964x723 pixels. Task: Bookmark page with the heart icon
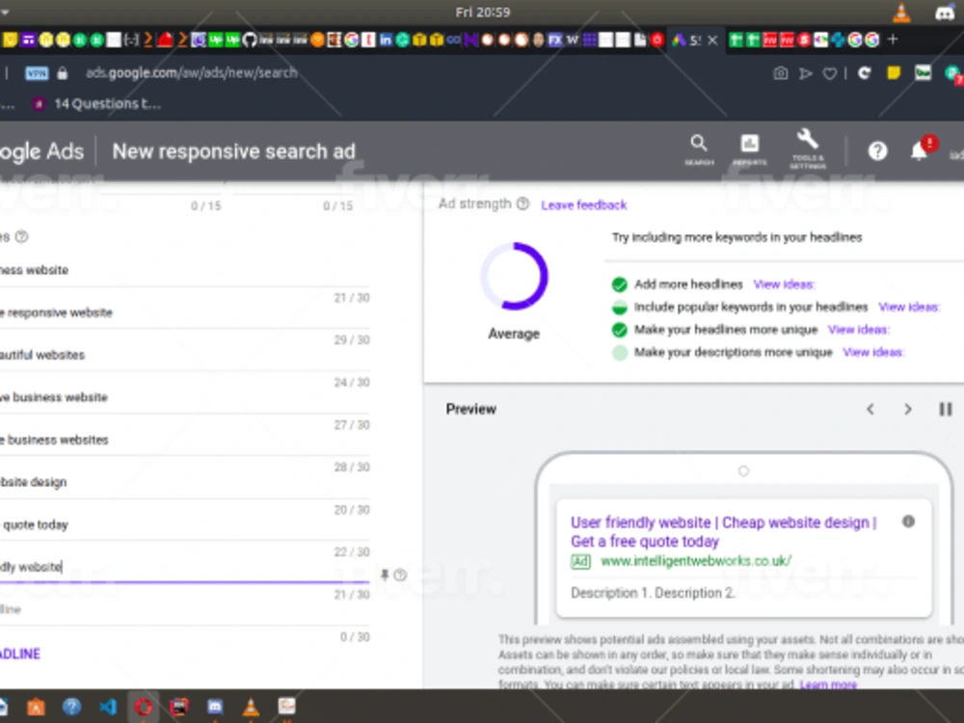coord(829,74)
